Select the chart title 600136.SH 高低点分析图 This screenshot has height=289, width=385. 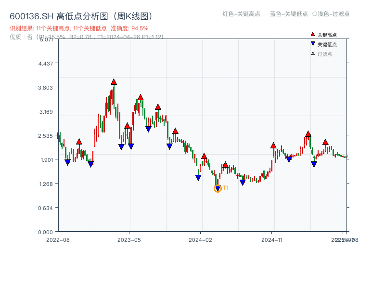coord(58,15)
